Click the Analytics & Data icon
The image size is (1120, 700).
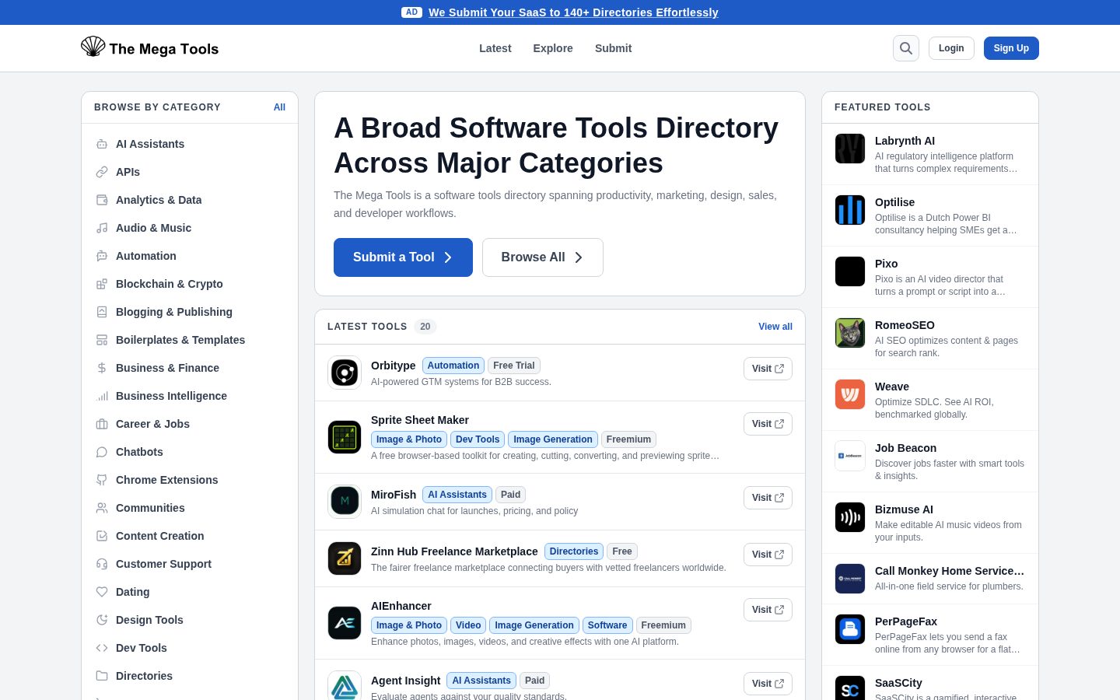coord(102,200)
